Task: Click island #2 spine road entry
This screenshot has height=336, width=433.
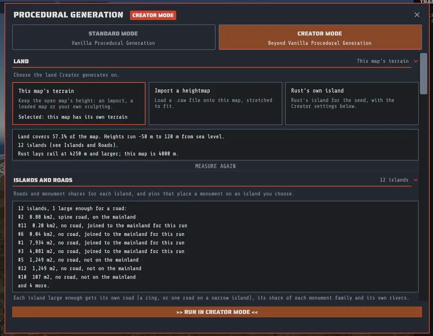Action: tap(77, 217)
